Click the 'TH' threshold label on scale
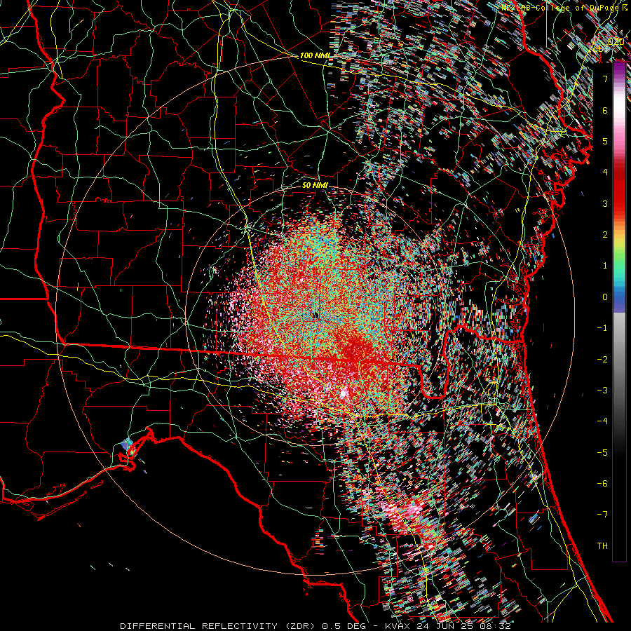 tap(602, 545)
